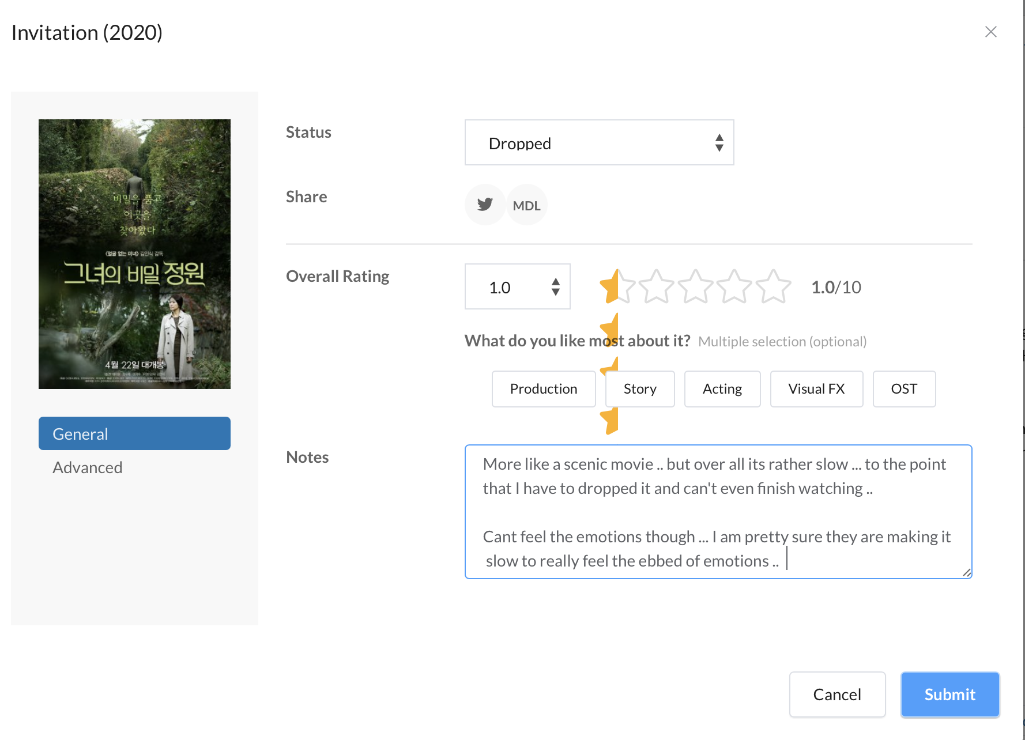
Task: Toggle the Acting like tag
Action: (x=722, y=389)
